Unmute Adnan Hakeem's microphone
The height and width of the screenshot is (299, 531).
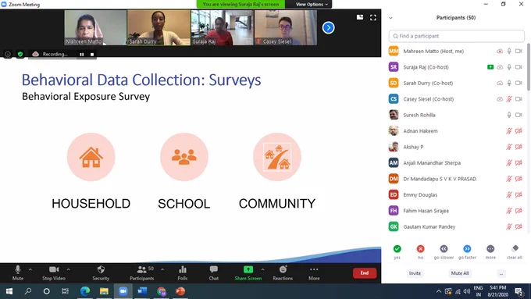[x=509, y=130]
